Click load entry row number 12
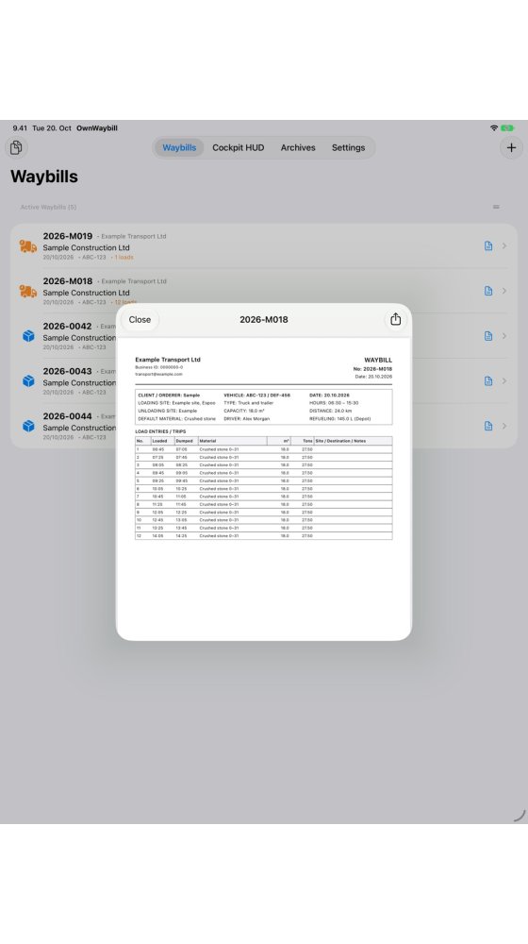Screen dimensions: 528x944 (263, 536)
